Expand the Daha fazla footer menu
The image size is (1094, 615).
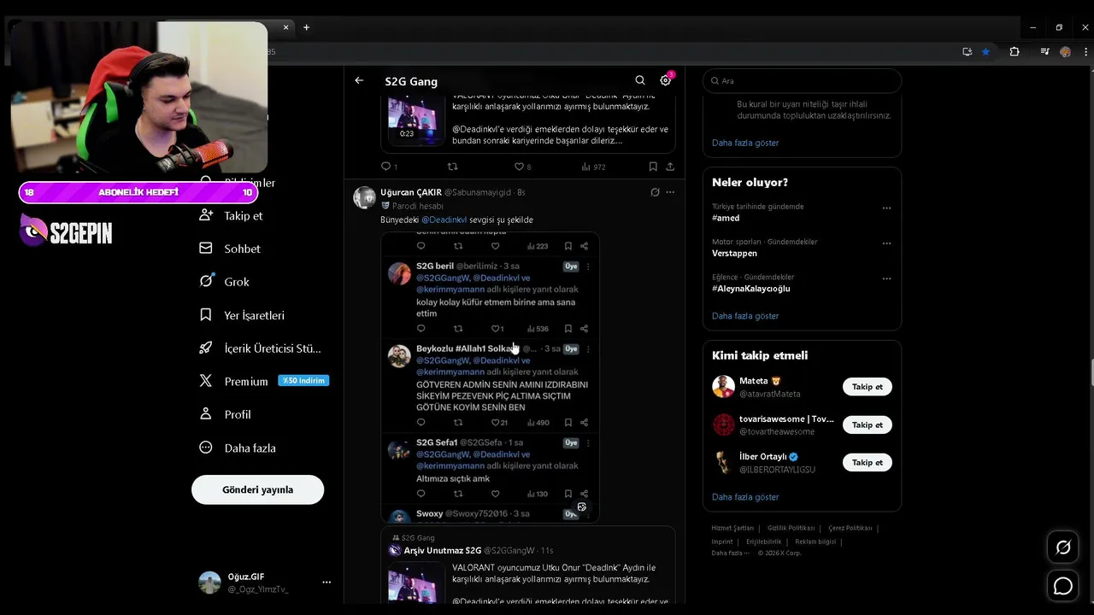click(731, 553)
